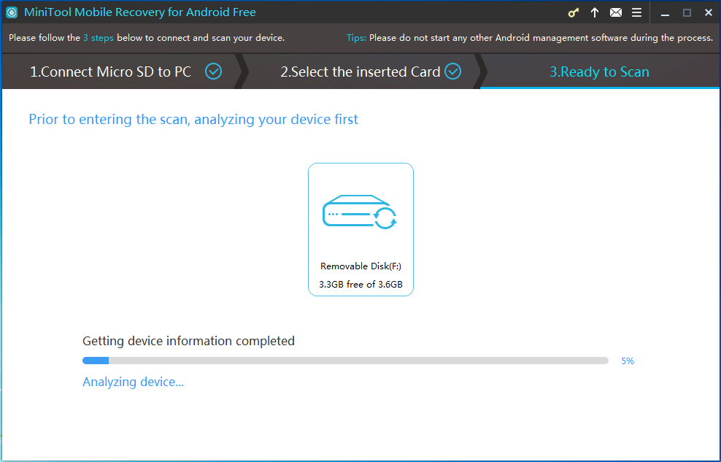Open the hamburger menu icon
The image size is (721, 462).
636,12
